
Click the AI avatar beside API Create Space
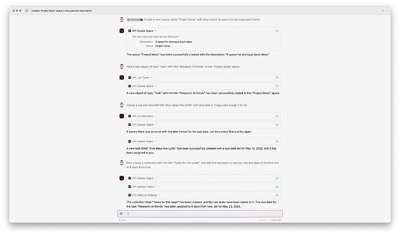point(122,31)
